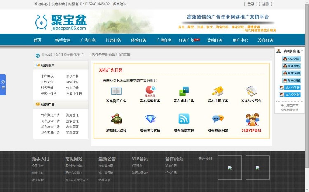Click the 升级VIP会员 crowned people icon
Viewport: 309px width, 192px height.
tap(252, 119)
